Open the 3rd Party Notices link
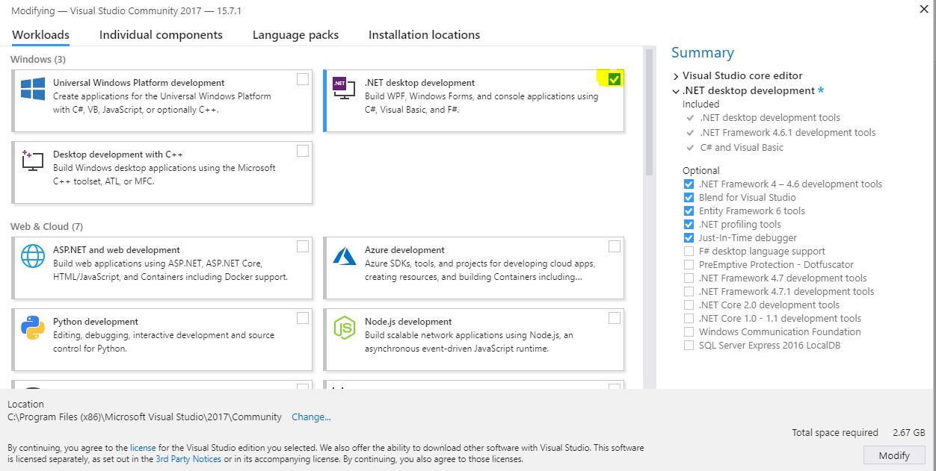This screenshot has width=936, height=471. coord(188,459)
